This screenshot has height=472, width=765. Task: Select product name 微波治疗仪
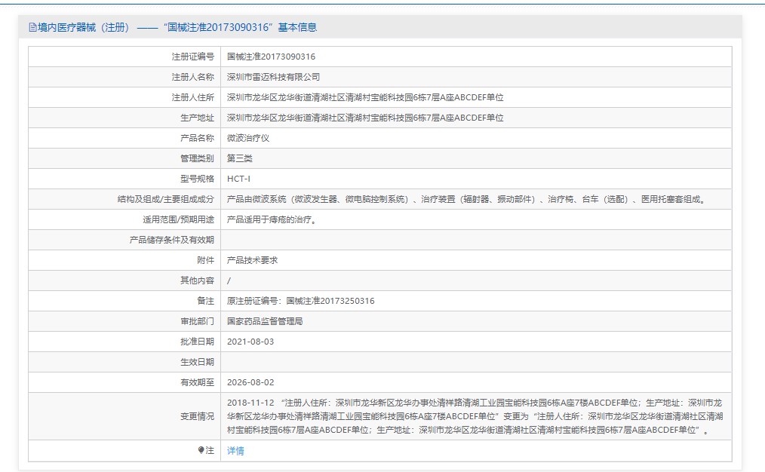point(248,138)
